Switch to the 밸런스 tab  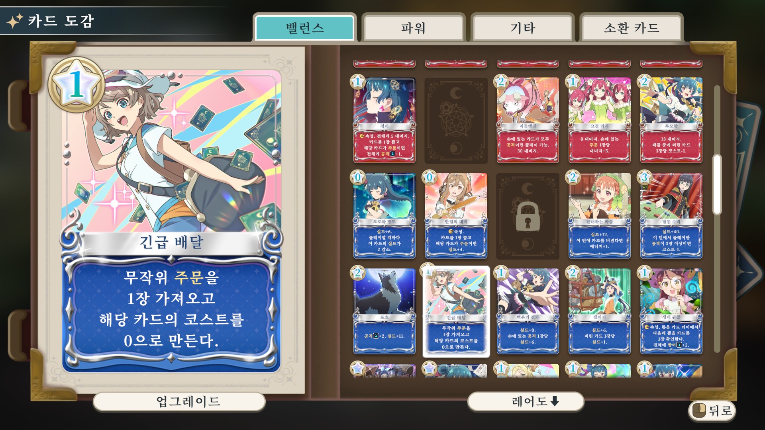point(304,28)
